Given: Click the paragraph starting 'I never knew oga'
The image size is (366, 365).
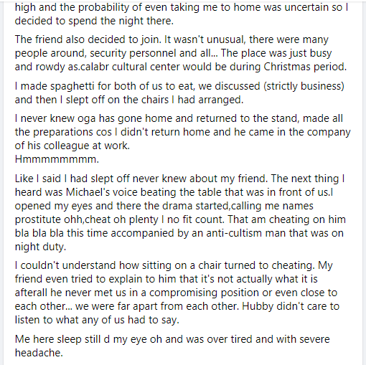Looking at the screenshot, I should (182, 138).
